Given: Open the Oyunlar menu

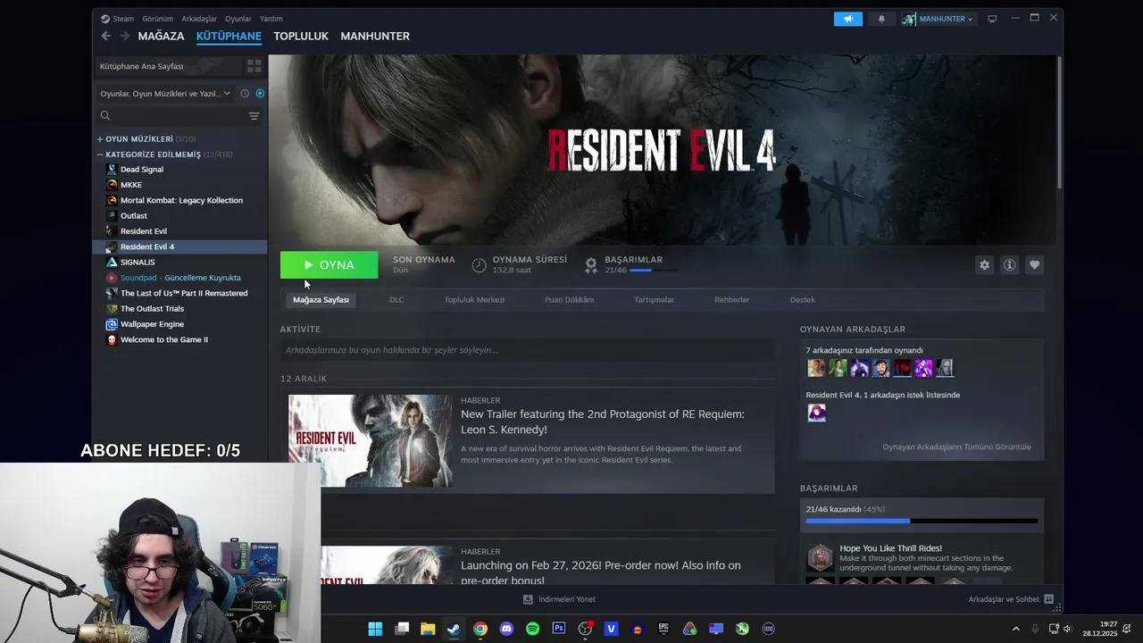Looking at the screenshot, I should pyautogui.click(x=238, y=19).
